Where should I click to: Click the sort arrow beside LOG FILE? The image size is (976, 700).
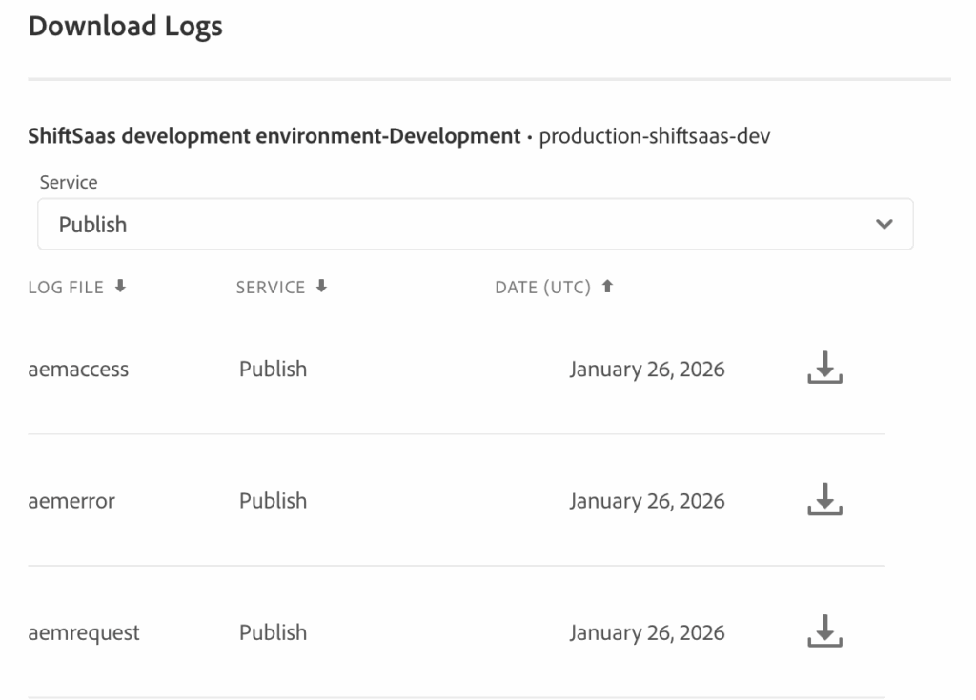tap(119, 287)
